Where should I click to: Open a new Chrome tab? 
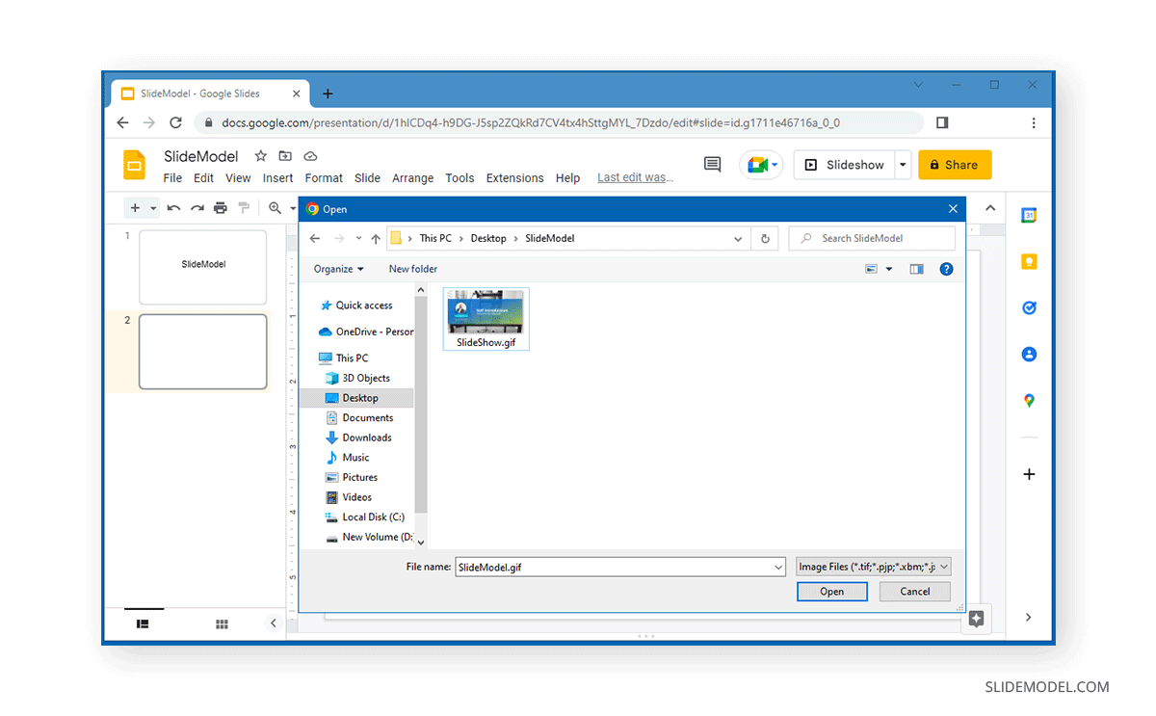point(328,93)
